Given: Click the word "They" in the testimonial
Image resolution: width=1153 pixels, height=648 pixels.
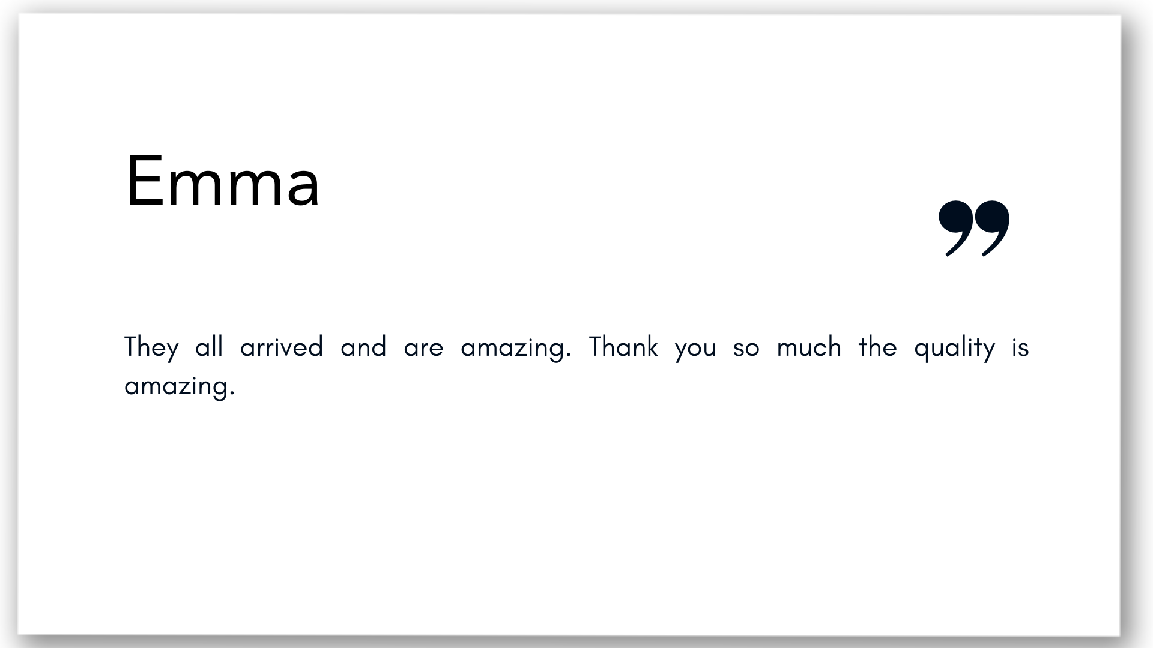Looking at the screenshot, I should [151, 348].
